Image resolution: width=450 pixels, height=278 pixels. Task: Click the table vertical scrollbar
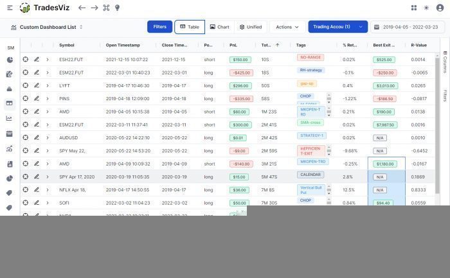[437, 125]
